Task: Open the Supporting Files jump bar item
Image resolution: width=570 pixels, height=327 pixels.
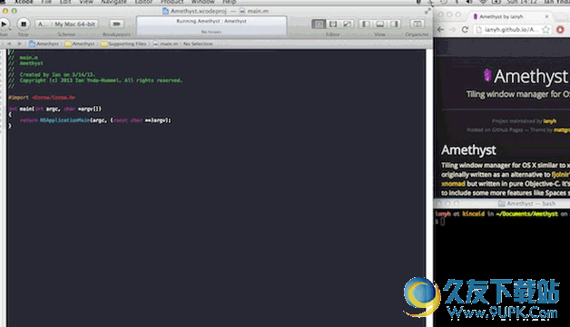Action: click(123, 43)
